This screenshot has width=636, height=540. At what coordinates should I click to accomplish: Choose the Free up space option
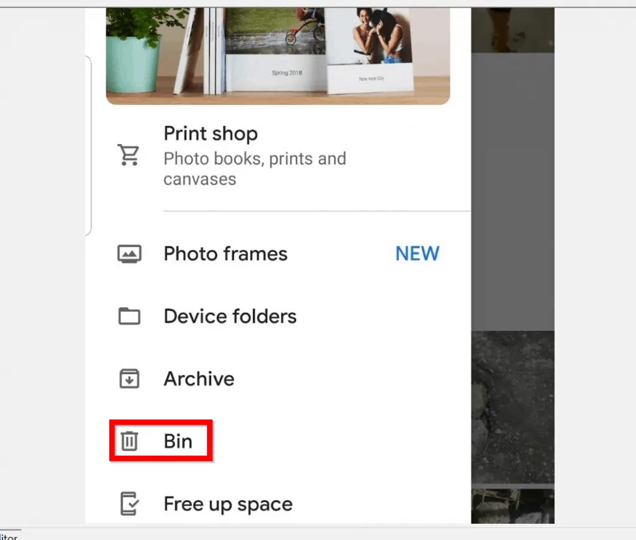tap(228, 504)
